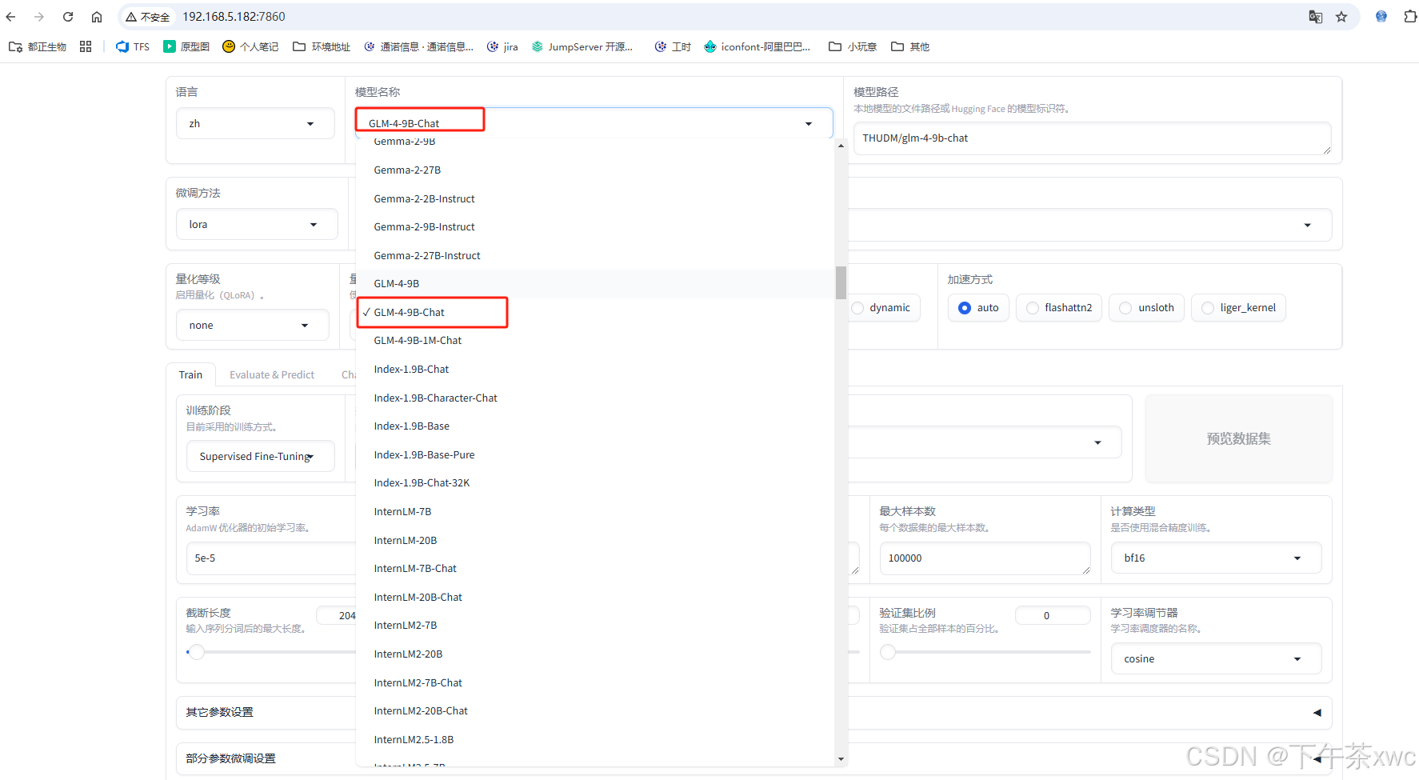Open the browser extensions puzzle icon
The image size is (1419, 780).
tap(1411, 16)
